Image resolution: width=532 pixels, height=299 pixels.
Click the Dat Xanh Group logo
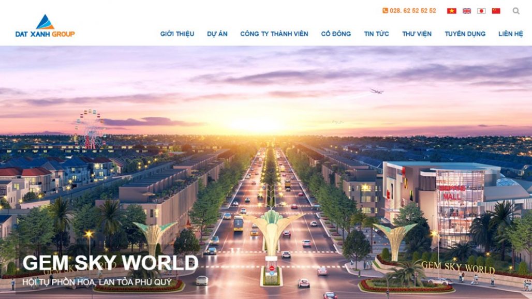[x=45, y=26]
